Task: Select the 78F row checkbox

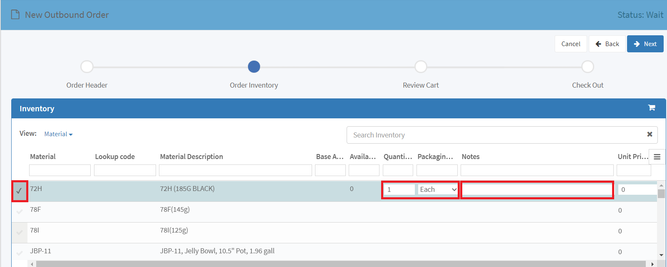Action: pyautogui.click(x=19, y=212)
